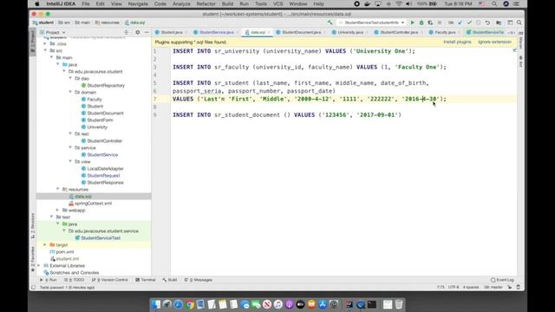Screen dimensions: 555x312
Task: Toggle the Maven tool window side tab
Action: pos(520,41)
